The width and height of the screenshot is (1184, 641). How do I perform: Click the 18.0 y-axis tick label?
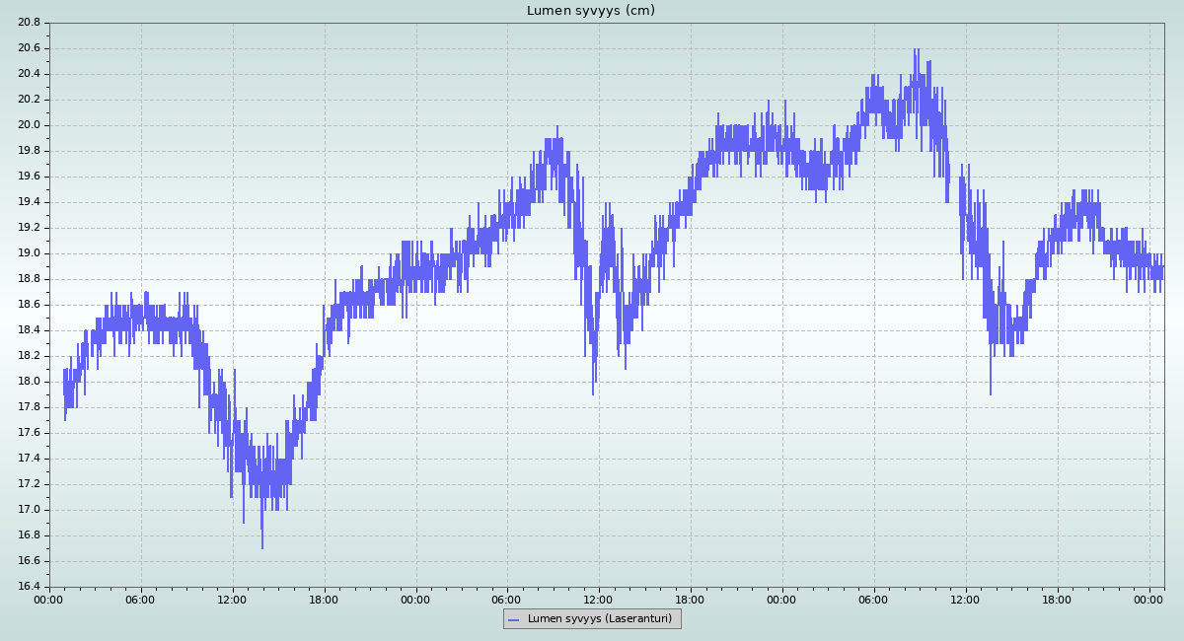[x=29, y=382]
